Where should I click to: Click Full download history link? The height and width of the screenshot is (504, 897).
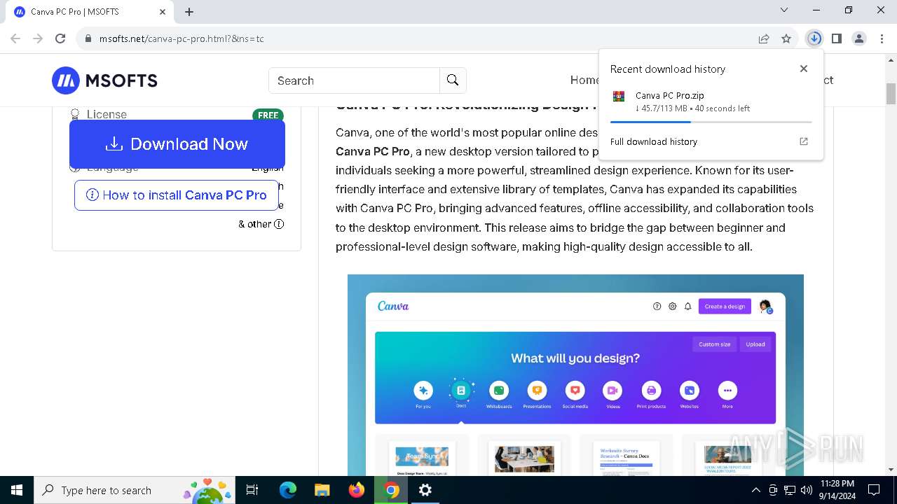coord(654,141)
